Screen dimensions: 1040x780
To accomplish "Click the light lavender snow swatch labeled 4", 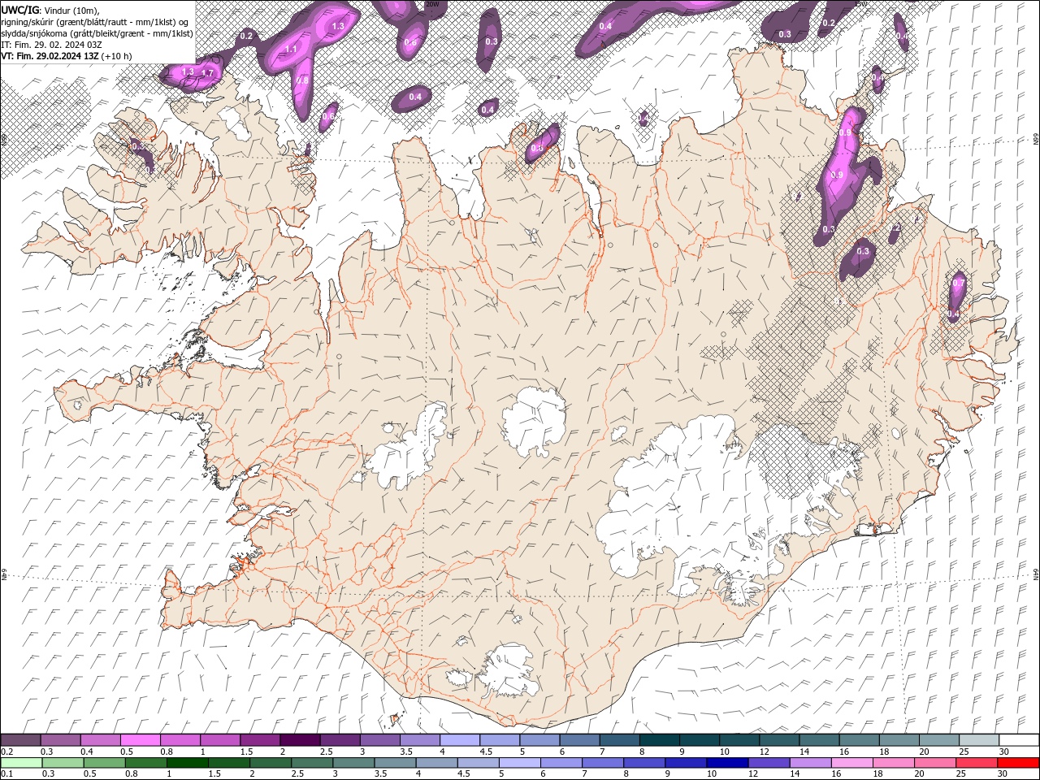I will coord(459,740).
